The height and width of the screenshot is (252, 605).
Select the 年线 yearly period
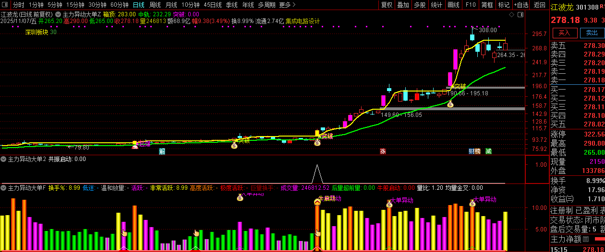(248, 5)
